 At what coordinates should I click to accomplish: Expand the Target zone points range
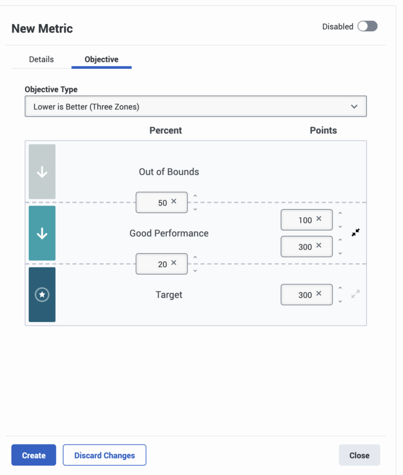pos(355,294)
